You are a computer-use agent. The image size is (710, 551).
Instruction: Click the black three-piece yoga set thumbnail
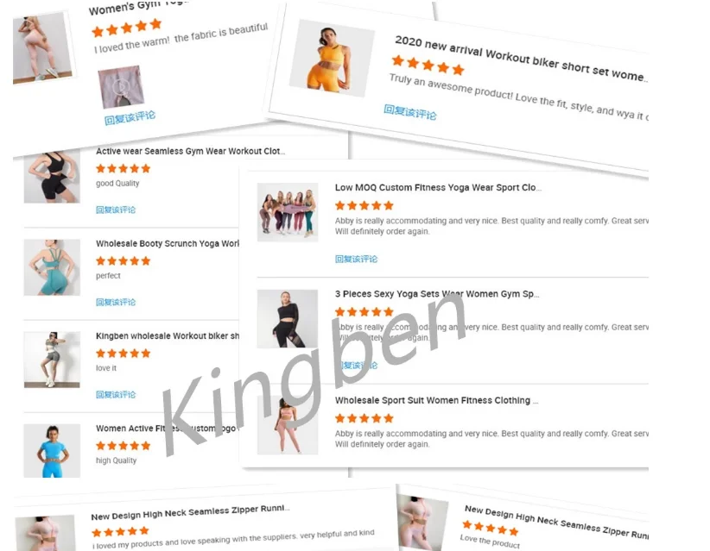coord(288,319)
